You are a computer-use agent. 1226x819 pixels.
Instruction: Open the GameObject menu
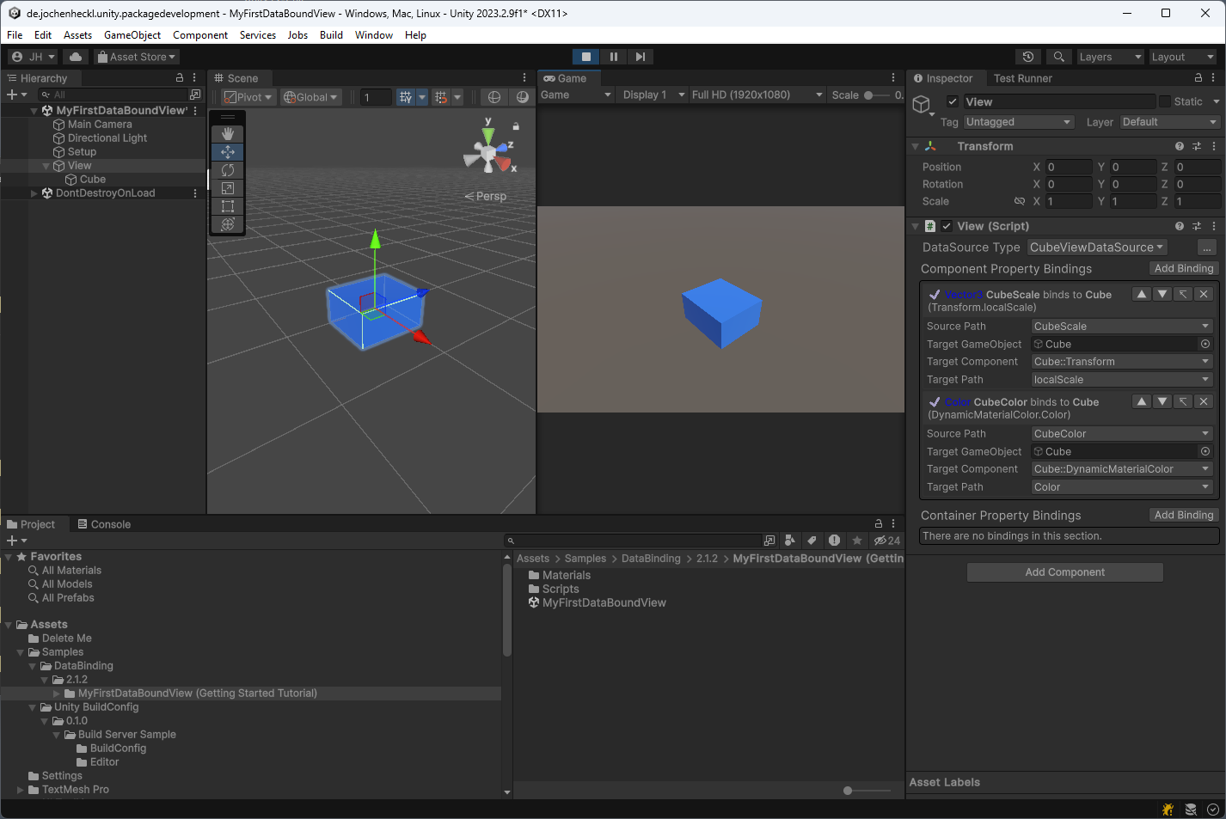click(132, 35)
